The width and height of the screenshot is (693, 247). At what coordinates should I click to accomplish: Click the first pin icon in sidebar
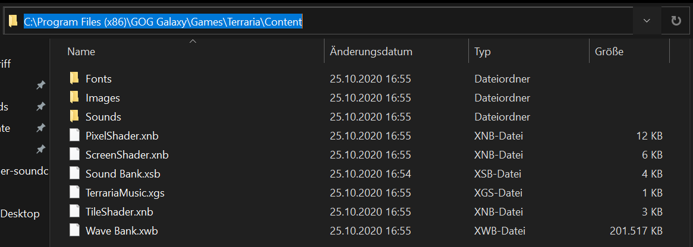coord(40,85)
